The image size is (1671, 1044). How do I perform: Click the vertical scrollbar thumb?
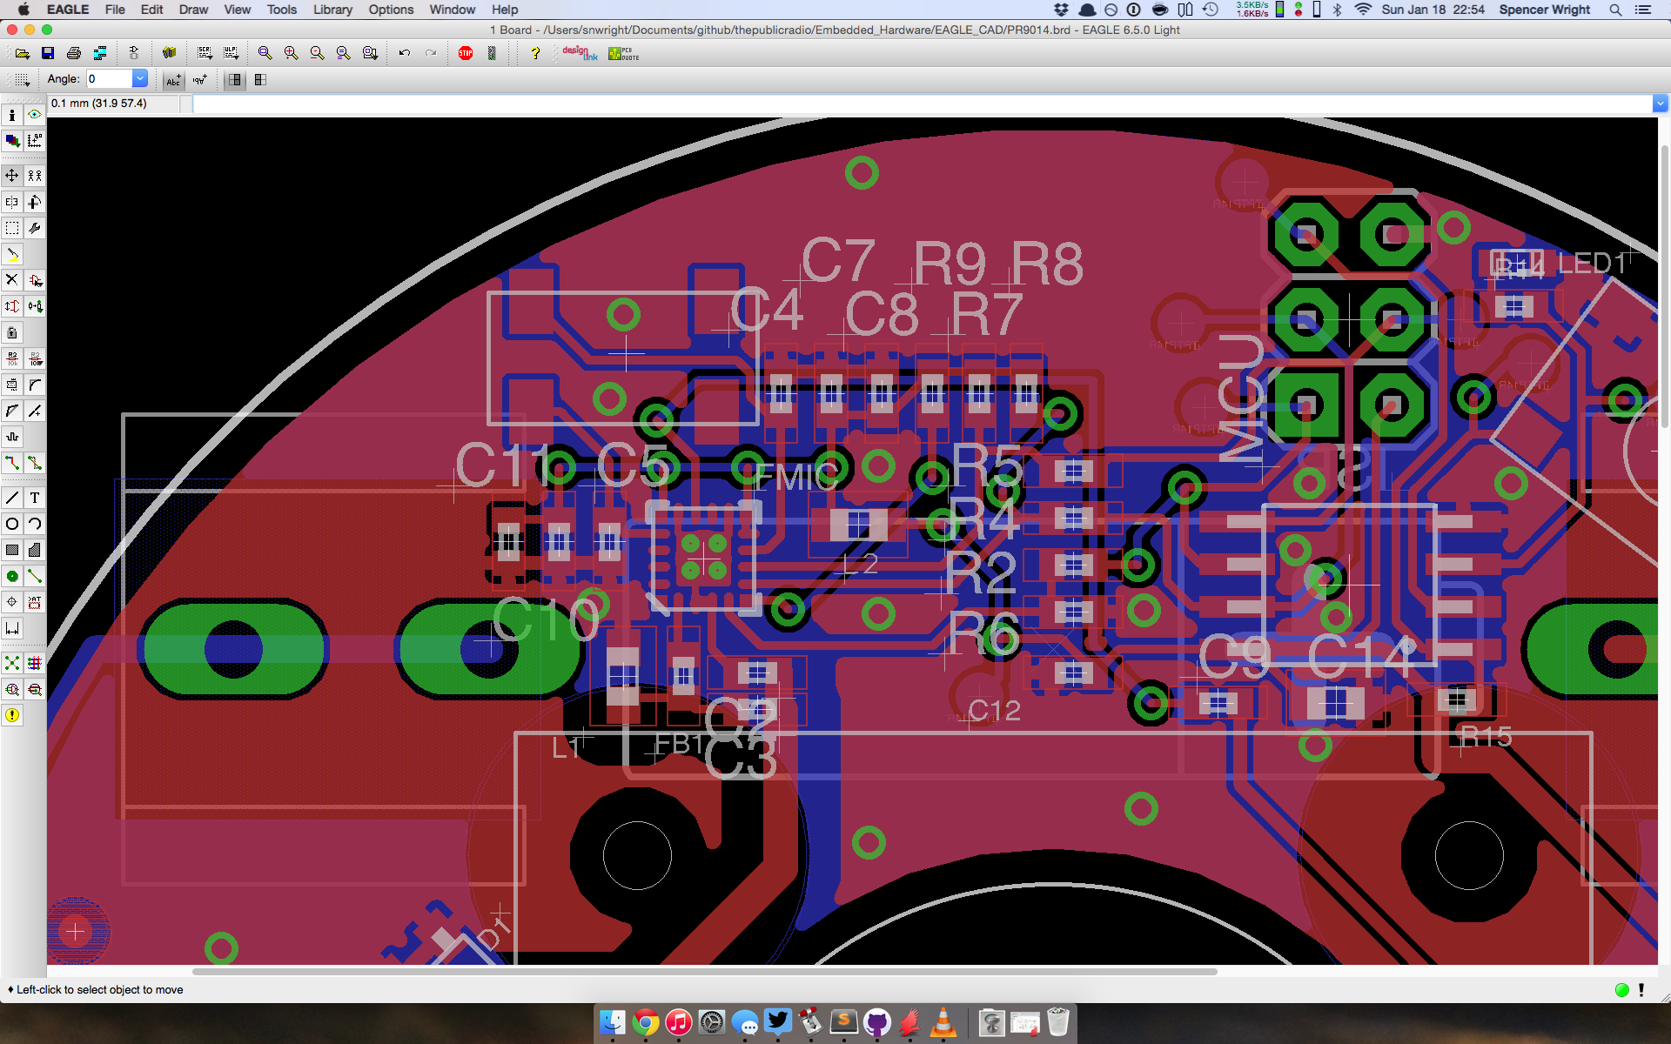tap(1664, 286)
